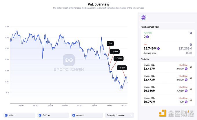Click the token icon next to 25.746M
Viewport: 197px width, 120px height.
pos(158,49)
